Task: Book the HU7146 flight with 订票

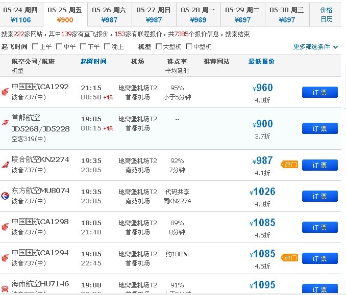Action: coord(320,288)
